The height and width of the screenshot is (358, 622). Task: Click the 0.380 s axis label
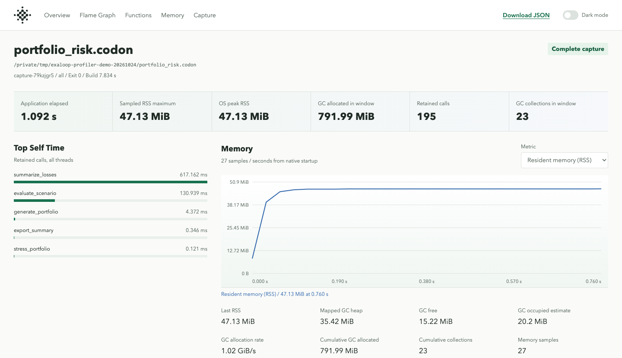coord(427,281)
